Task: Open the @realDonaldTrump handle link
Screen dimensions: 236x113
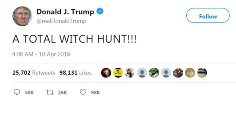Action: (x=61, y=21)
